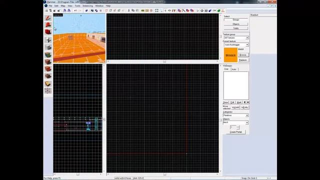The width and height of the screenshot is (320, 180).
Task: Click the Ungroup toolbar icon
Action: coord(96,10)
